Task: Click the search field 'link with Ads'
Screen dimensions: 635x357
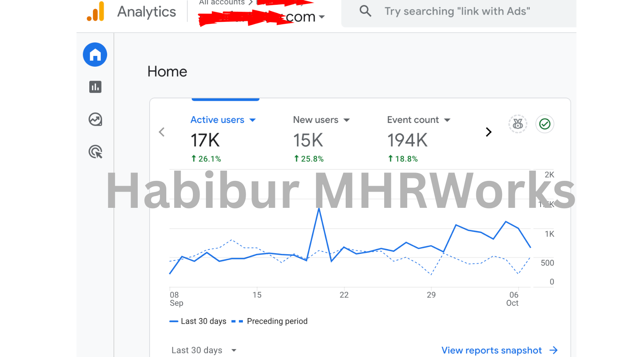Action: 457,12
